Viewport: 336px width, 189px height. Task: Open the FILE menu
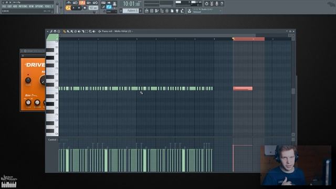[x=4, y=6]
